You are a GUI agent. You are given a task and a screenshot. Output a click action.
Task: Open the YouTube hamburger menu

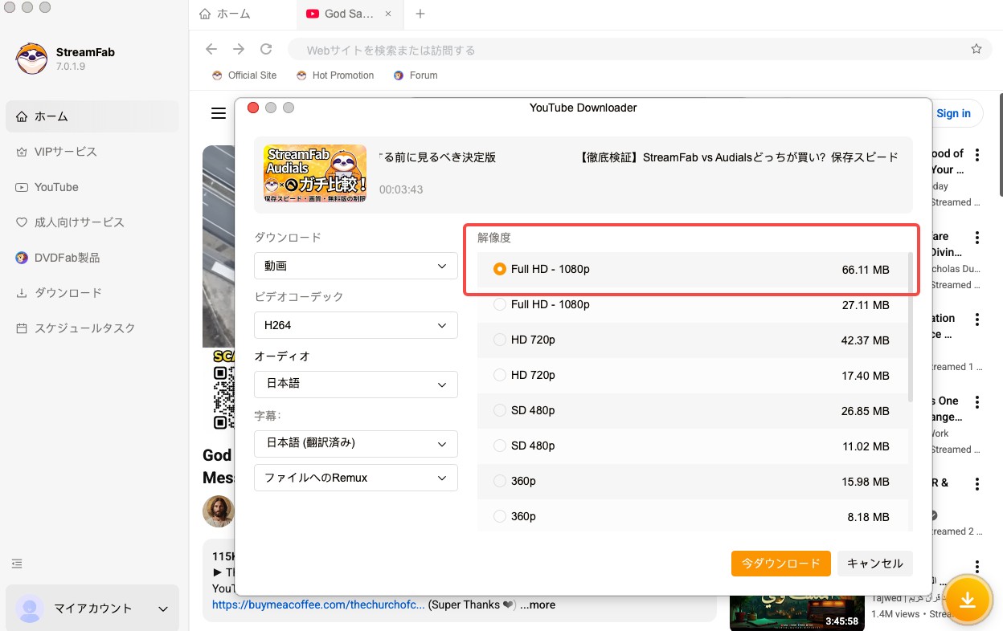click(219, 114)
